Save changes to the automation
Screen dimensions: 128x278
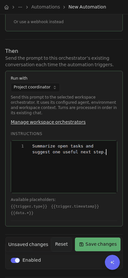pos(98,244)
